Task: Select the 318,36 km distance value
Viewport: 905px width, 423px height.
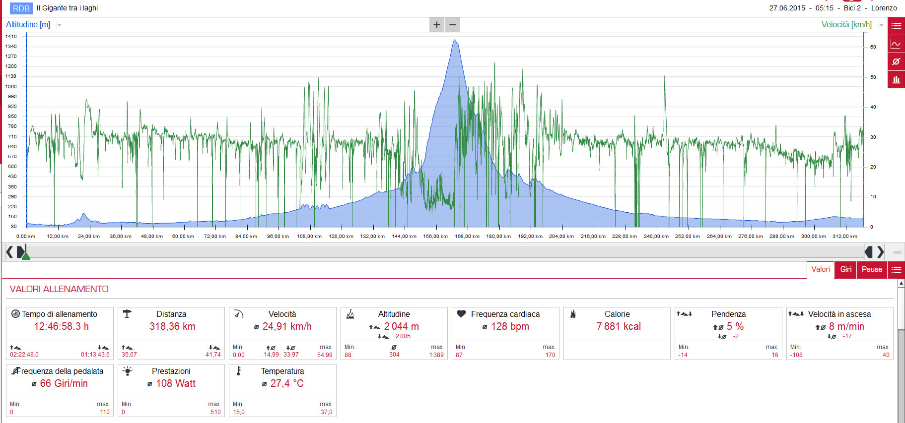Action: coord(172,326)
